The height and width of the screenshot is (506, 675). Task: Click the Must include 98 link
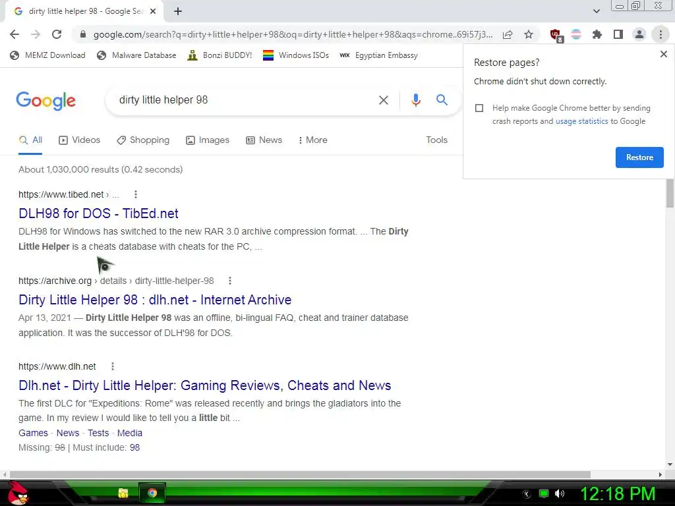click(134, 448)
